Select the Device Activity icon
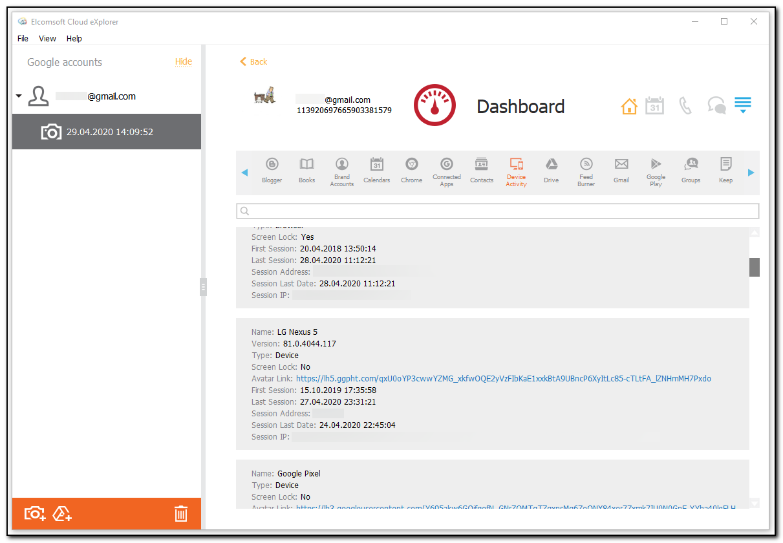 coord(516,170)
